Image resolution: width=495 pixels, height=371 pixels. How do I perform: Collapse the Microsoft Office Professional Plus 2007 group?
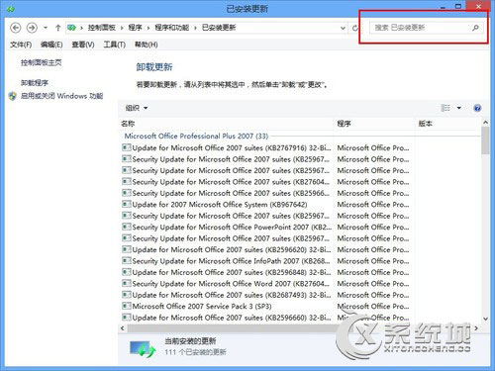196,136
